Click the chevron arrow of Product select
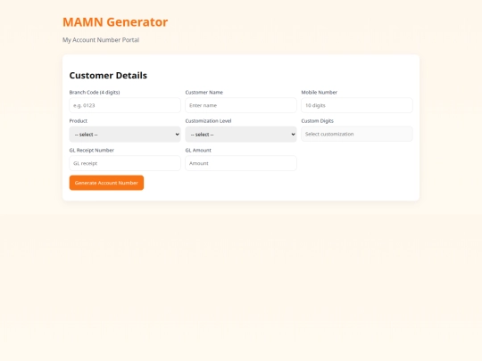The height and width of the screenshot is (361, 482). click(x=177, y=135)
